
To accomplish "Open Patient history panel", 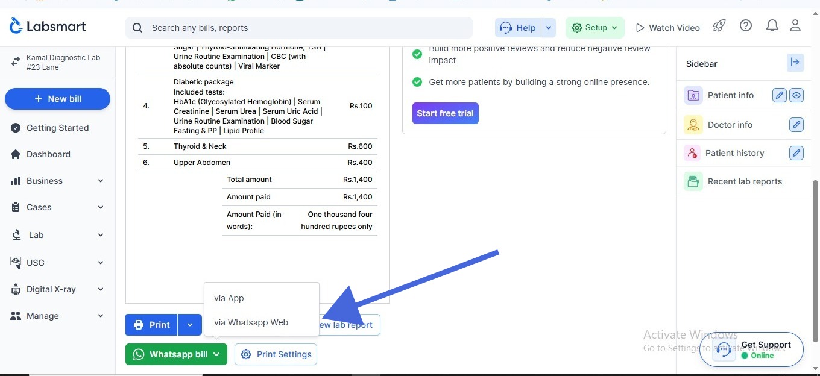I will pyautogui.click(x=734, y=153).
